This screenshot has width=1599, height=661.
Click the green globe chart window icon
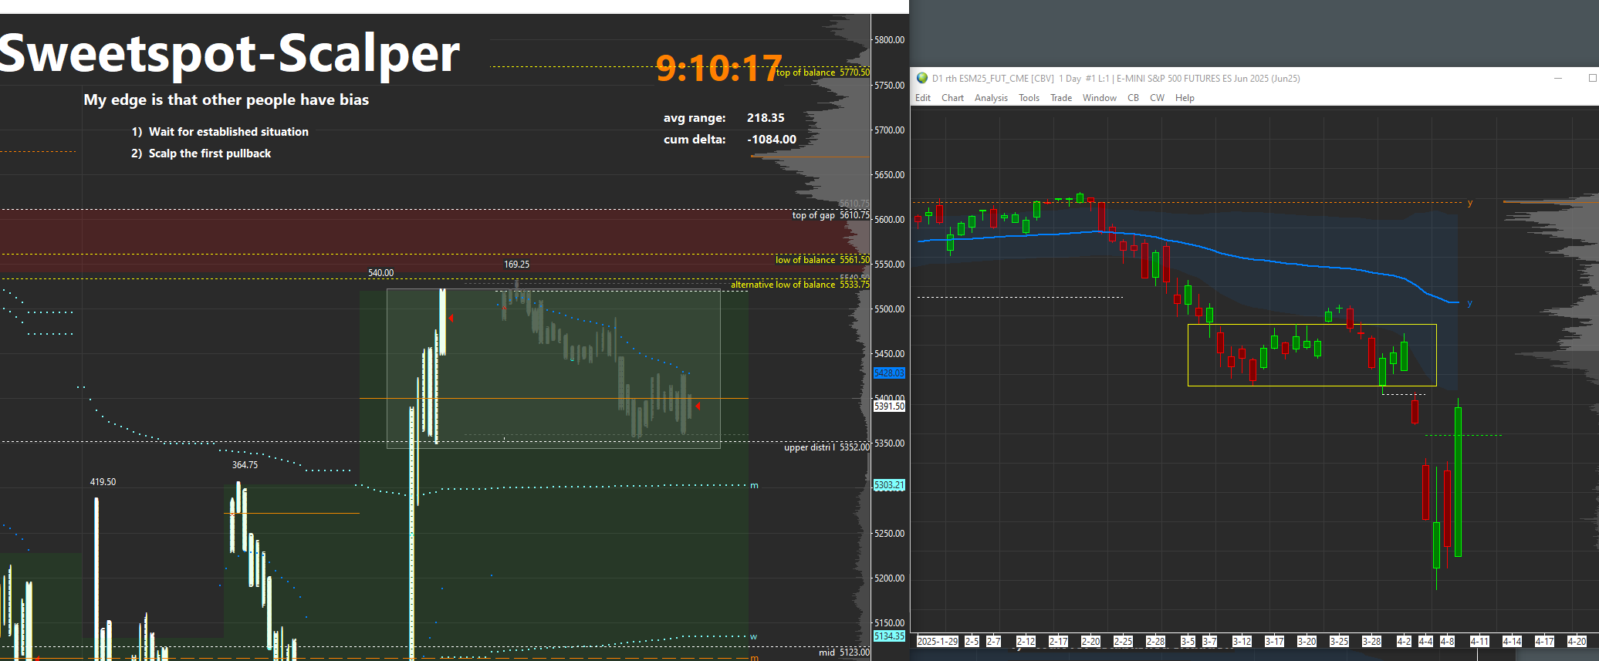921,78
